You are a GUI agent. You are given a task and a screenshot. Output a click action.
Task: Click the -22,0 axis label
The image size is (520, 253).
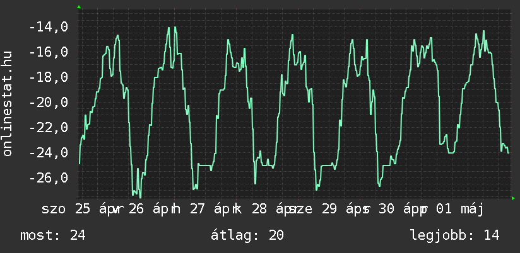click(x=49, y=128)
